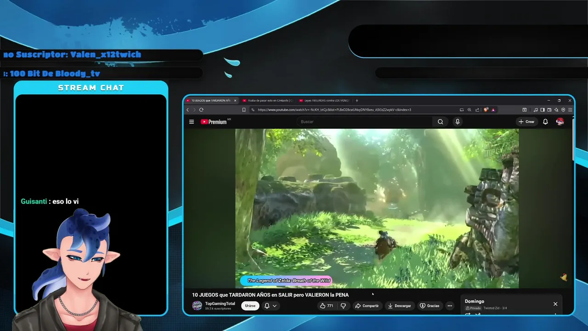The image size is (588, 331).
Task: Close the '10 JUEGOS' tab
Action: click(x=235, y=100)
